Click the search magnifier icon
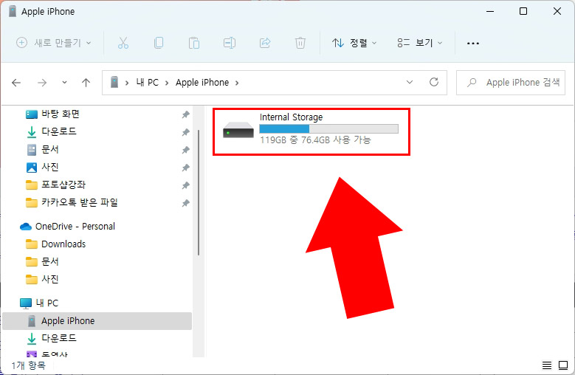Viewport: 575px width, 375px height. coord(472,83)
